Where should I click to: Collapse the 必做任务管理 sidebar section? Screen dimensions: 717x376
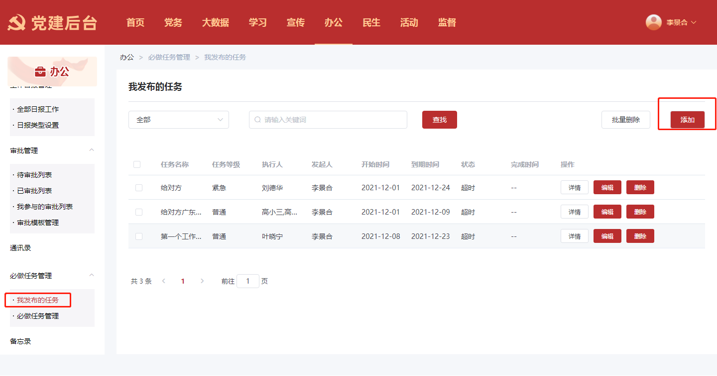(91, 276)
